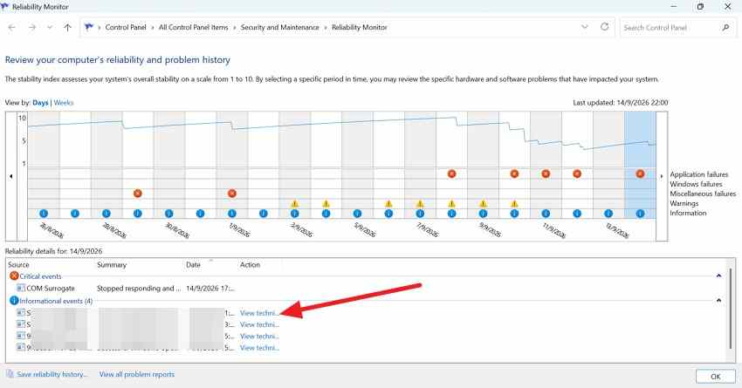Screen dimensions: 742x388
Task: Sort by the Source column header
Action: (18, 265)
